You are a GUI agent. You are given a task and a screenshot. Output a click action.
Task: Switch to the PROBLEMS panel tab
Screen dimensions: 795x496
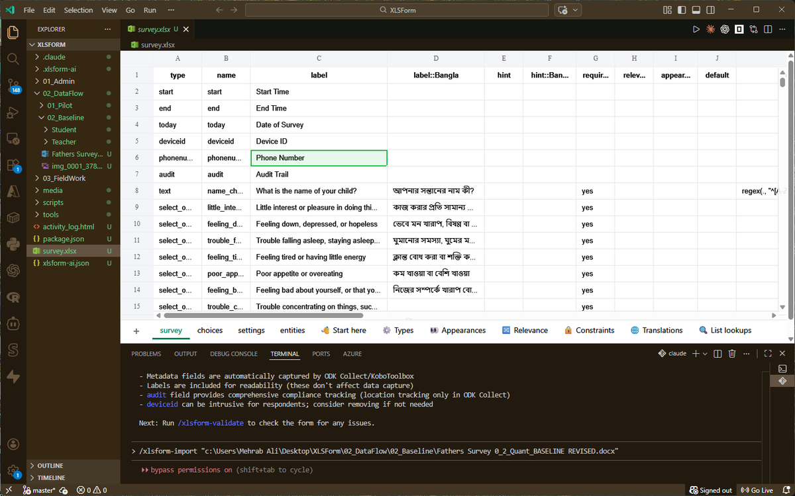(146, 354)
